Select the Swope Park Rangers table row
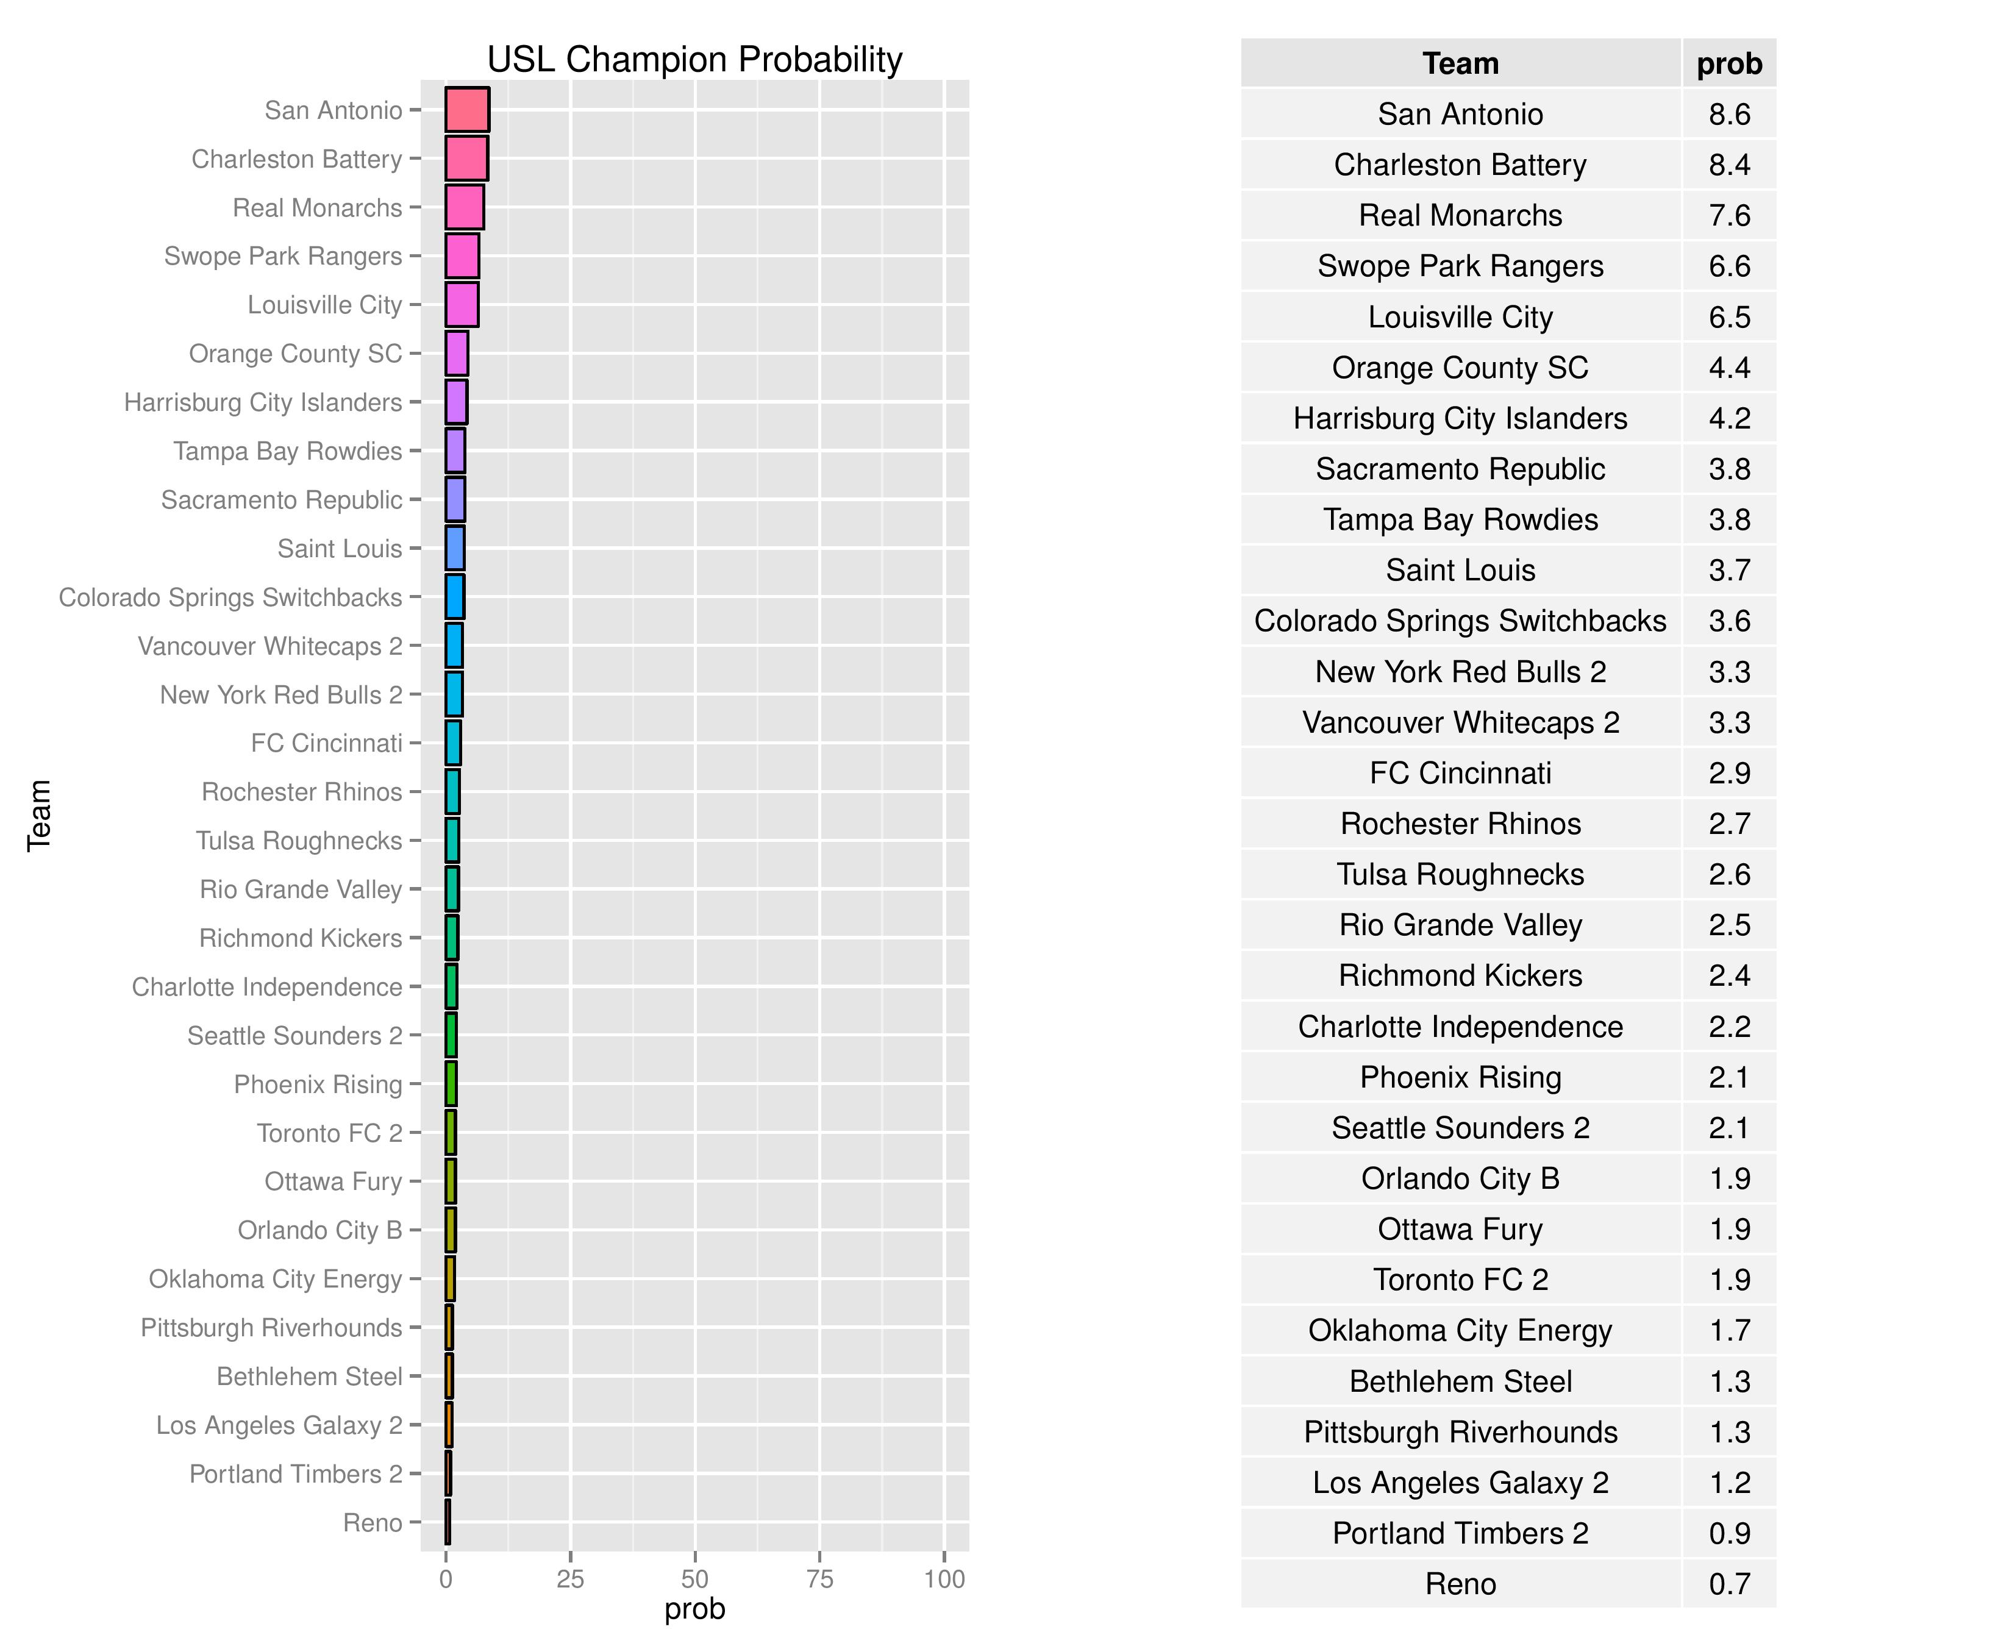 pos(1460,266)
